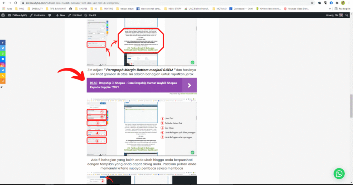Screen dimensions: 353x185
Task: Reload the current page
Action: click(x=16, y=3)
